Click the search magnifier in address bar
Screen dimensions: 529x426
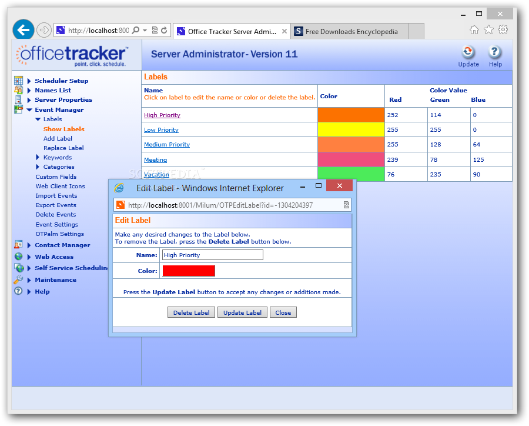[136, 31]
